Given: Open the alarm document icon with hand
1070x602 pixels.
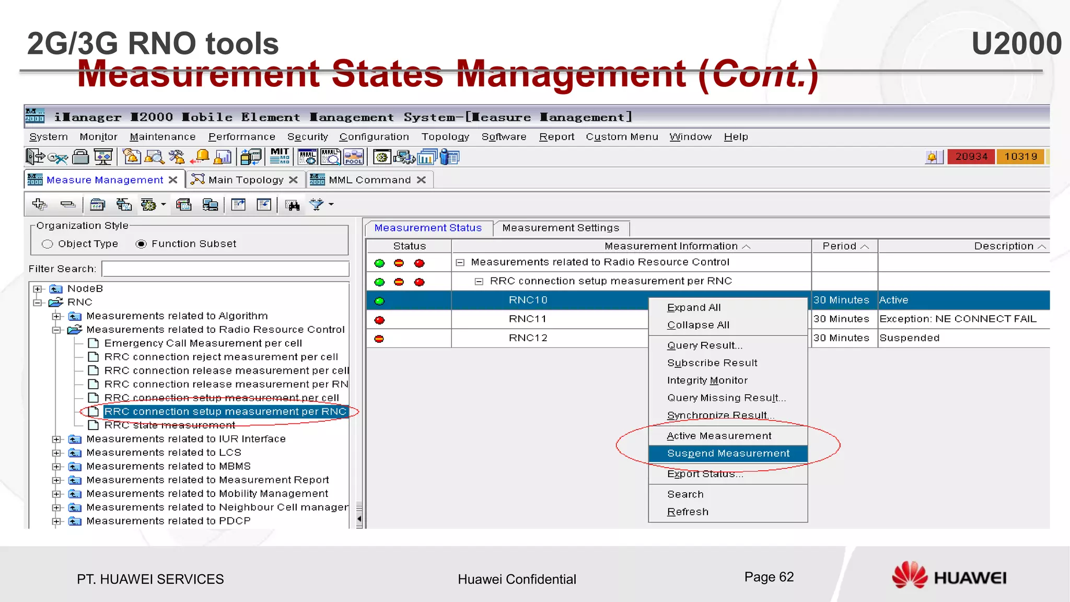Looking at the screenshot, I should click(132, 157).
